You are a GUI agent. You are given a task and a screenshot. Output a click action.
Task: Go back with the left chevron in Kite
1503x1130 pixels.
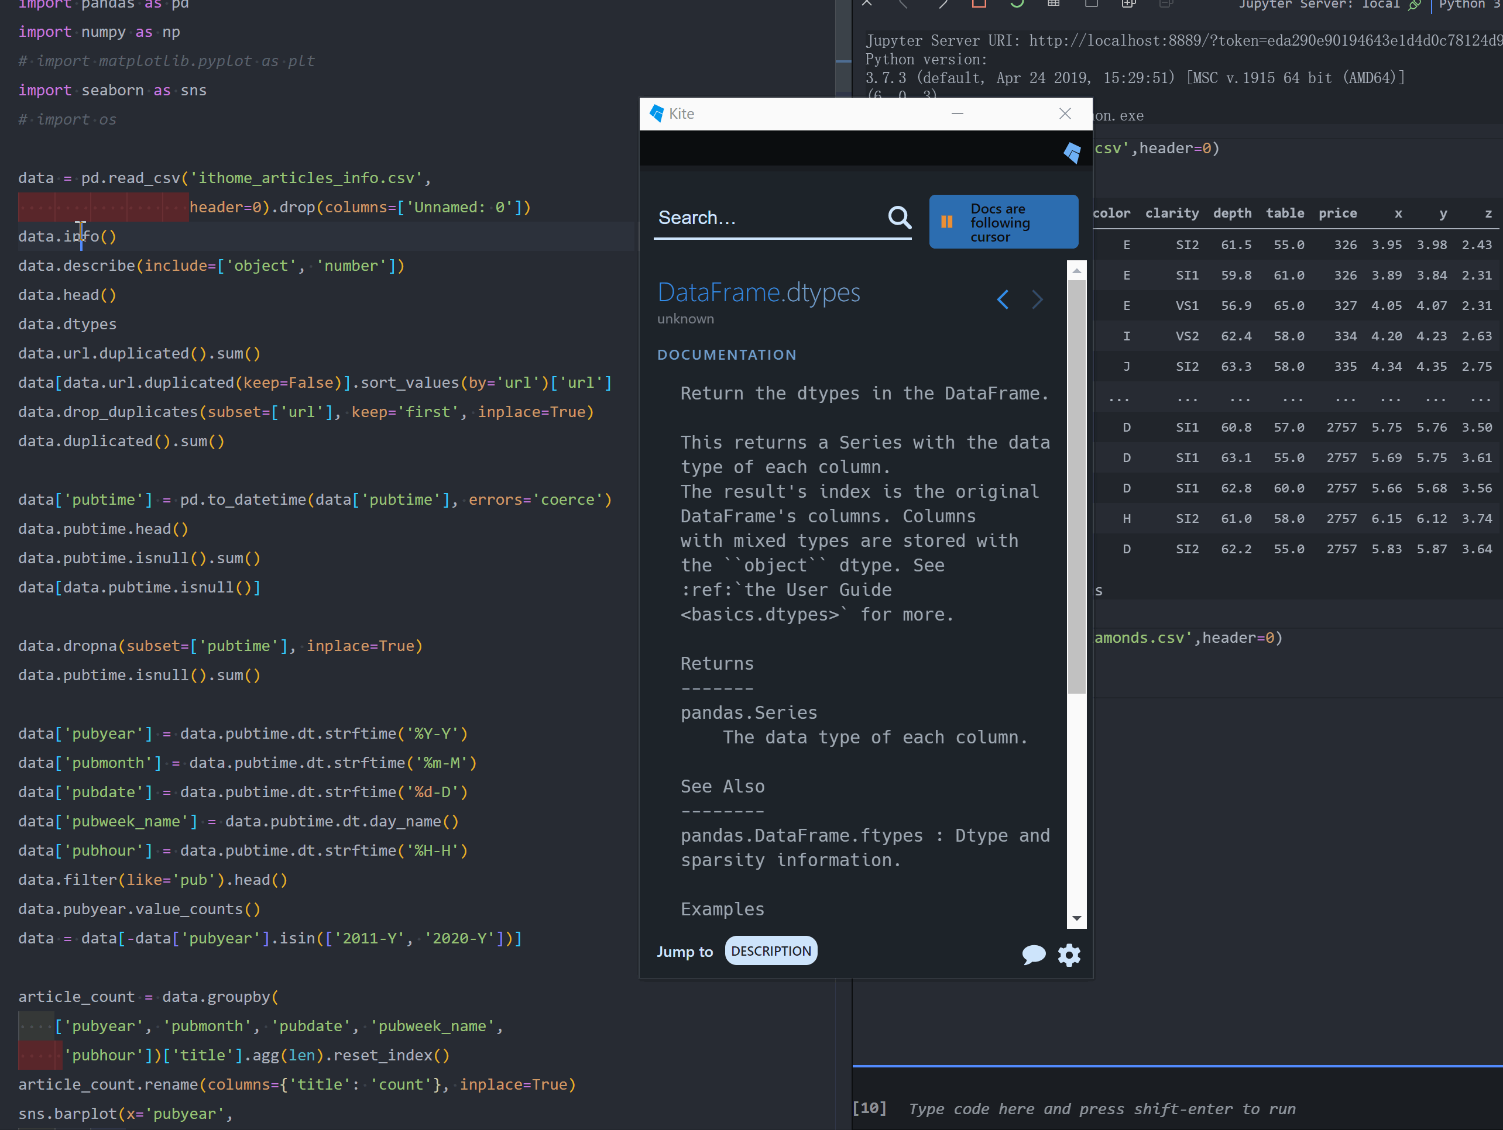pyautogui.click(x=1003, y=299)
